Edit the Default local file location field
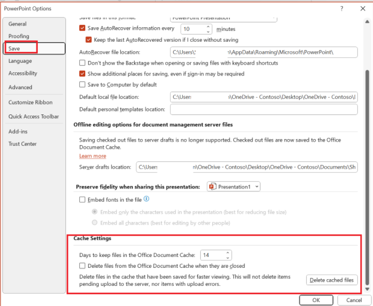The height and width of the screenshot is (306, 373). [x=264, y=97]
